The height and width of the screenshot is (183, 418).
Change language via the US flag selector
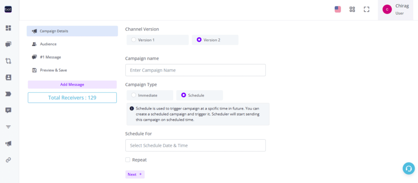tap(338, 9)
